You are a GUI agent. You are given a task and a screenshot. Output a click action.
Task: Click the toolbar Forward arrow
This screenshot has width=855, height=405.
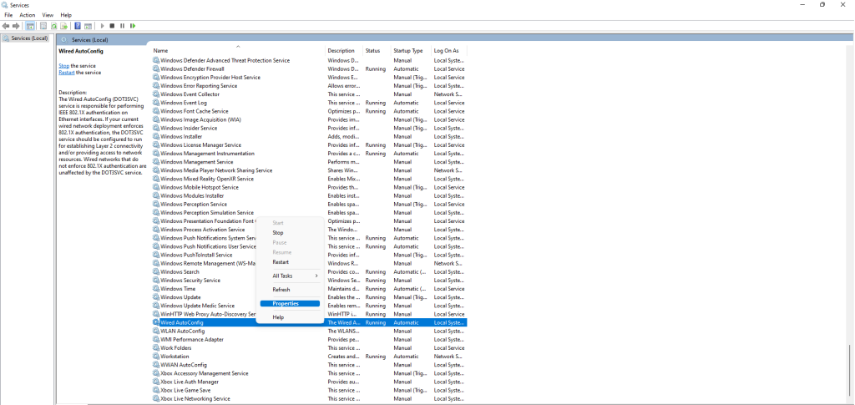[x=16, y=26]
